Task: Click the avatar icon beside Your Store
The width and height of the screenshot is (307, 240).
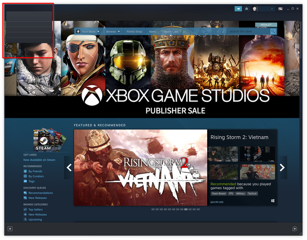Action: (78, 31)
